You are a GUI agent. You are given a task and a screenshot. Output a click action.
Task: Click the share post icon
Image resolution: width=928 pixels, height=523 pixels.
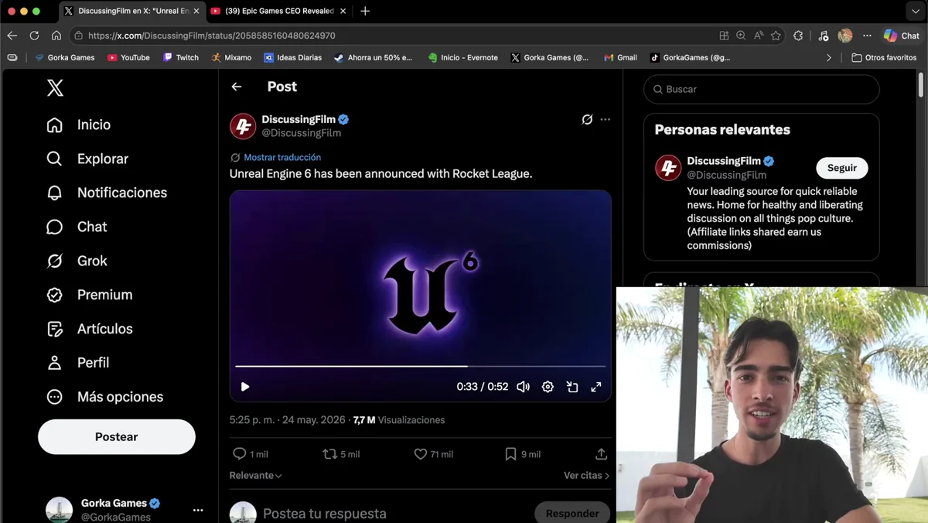(601, 454)
